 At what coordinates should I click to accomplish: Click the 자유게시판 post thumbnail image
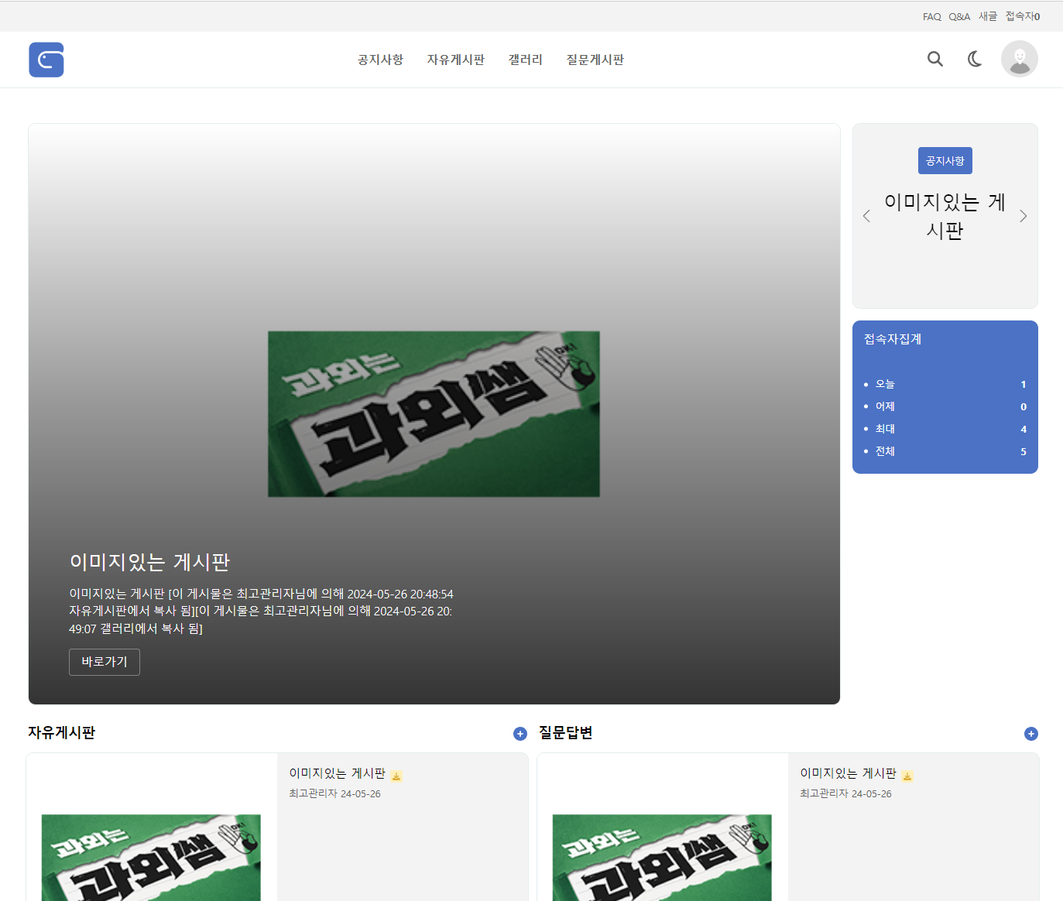151,855
